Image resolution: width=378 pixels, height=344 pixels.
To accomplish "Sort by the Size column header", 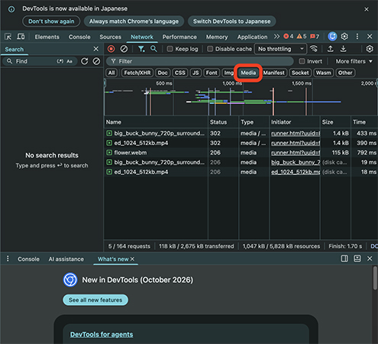I will [x=335, y=122].
